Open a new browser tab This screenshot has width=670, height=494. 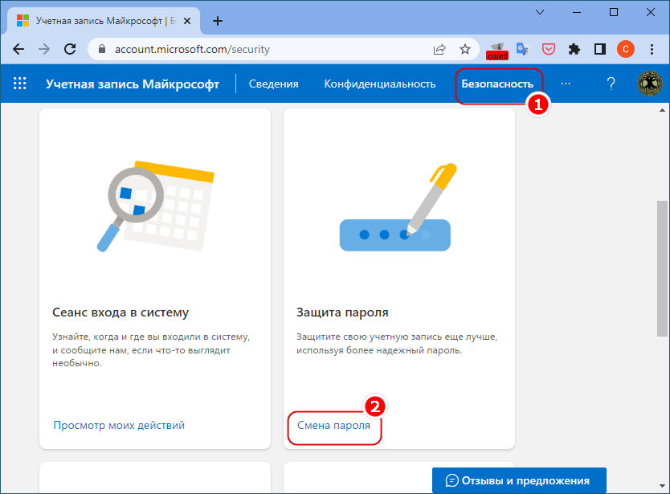coord(218,21)
